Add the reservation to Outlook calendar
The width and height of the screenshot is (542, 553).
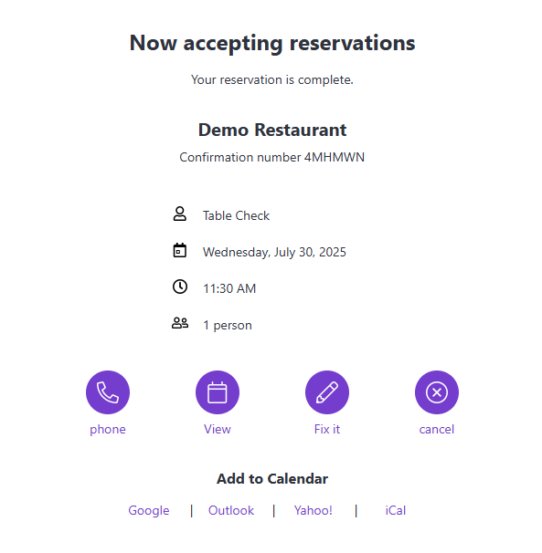231,510
